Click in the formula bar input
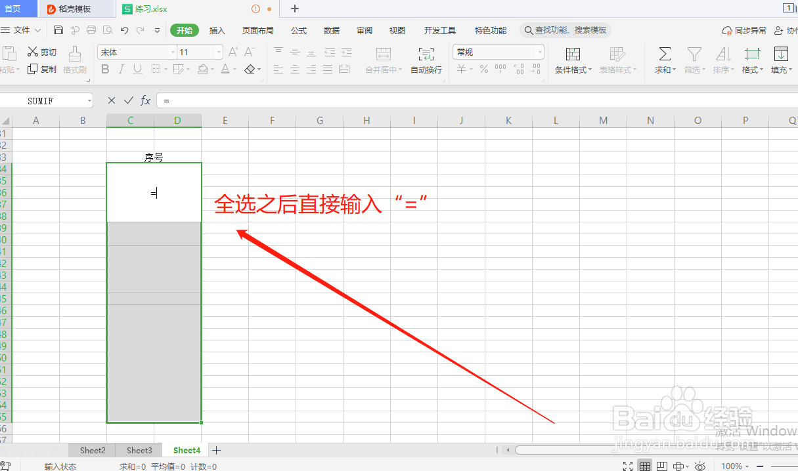The image size is (798, 471). [x=476, y=100]
